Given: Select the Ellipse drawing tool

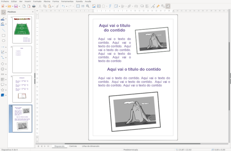Looking at the screenshot, I should pos(3,41).
